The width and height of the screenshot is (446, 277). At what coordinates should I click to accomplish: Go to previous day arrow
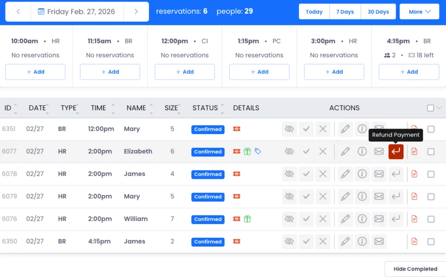point(18,12)
